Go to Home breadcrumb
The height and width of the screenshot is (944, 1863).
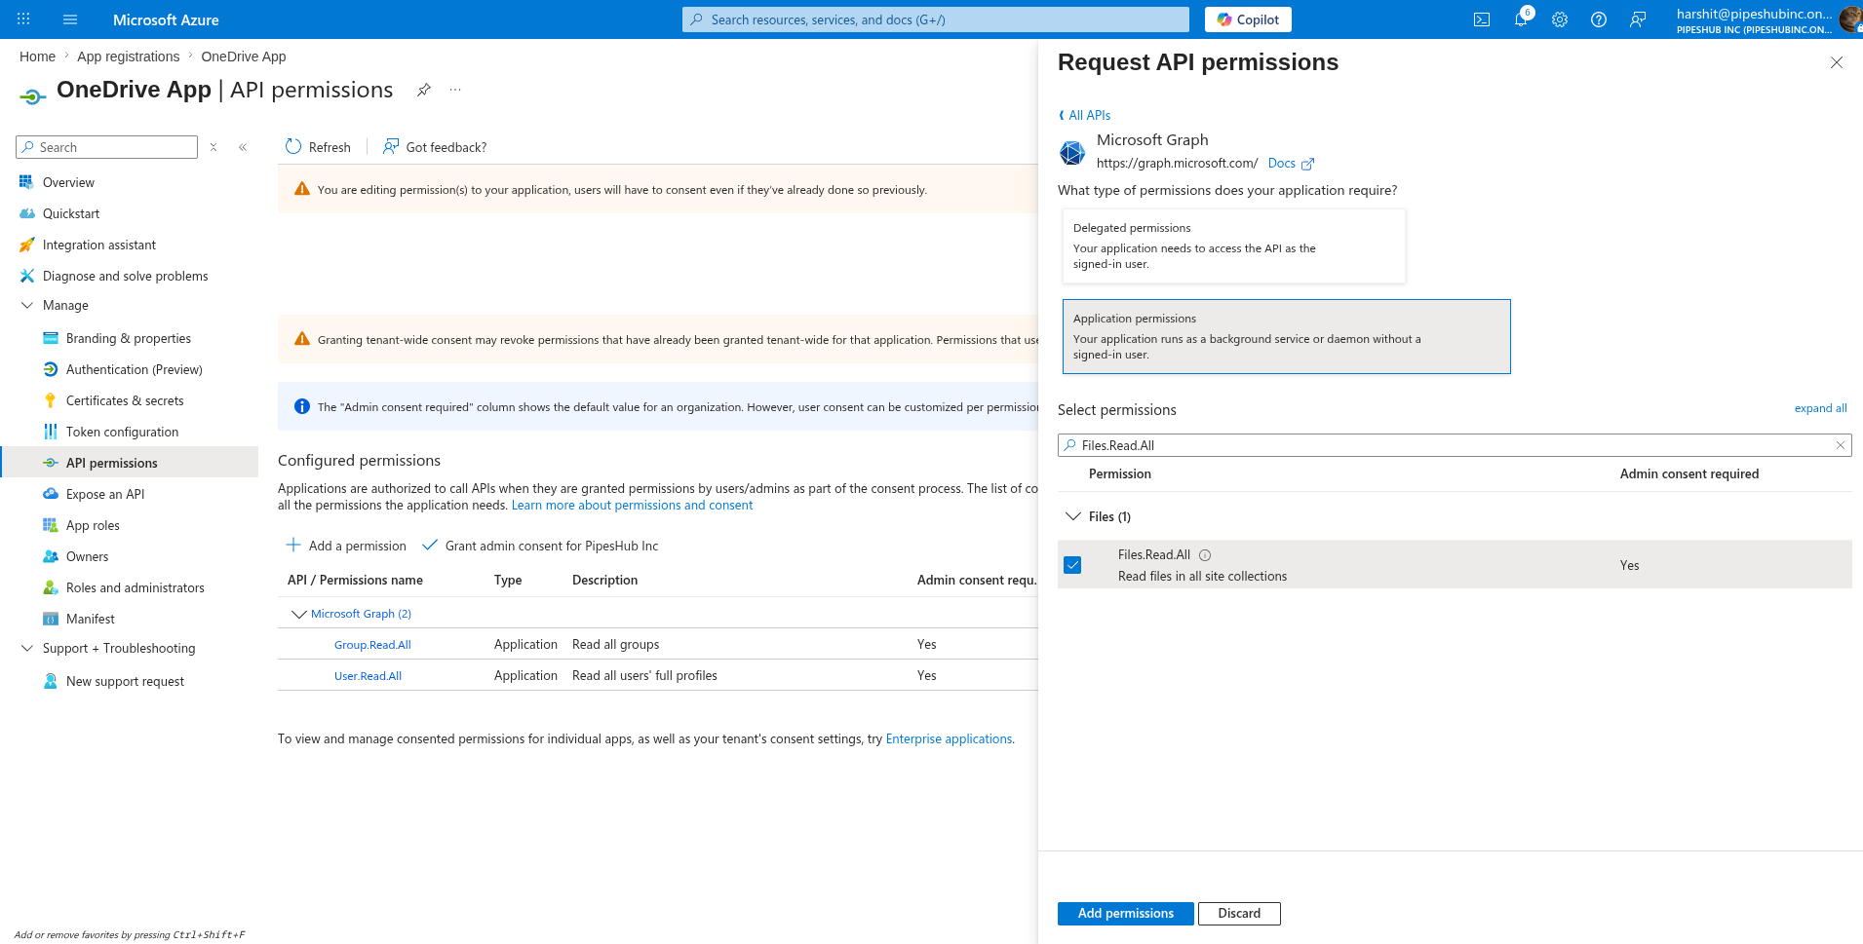pos(37,57)
